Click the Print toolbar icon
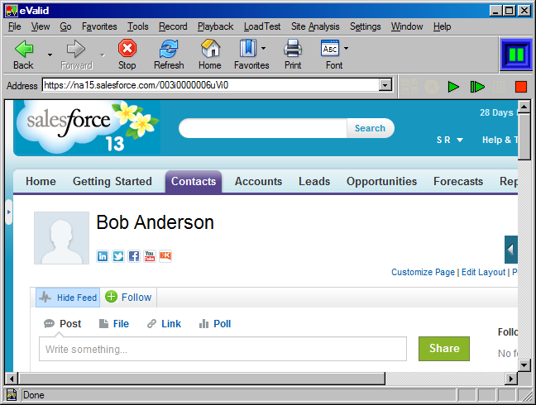Viewport: 536px width, 405px height. (x=293, y=48)
